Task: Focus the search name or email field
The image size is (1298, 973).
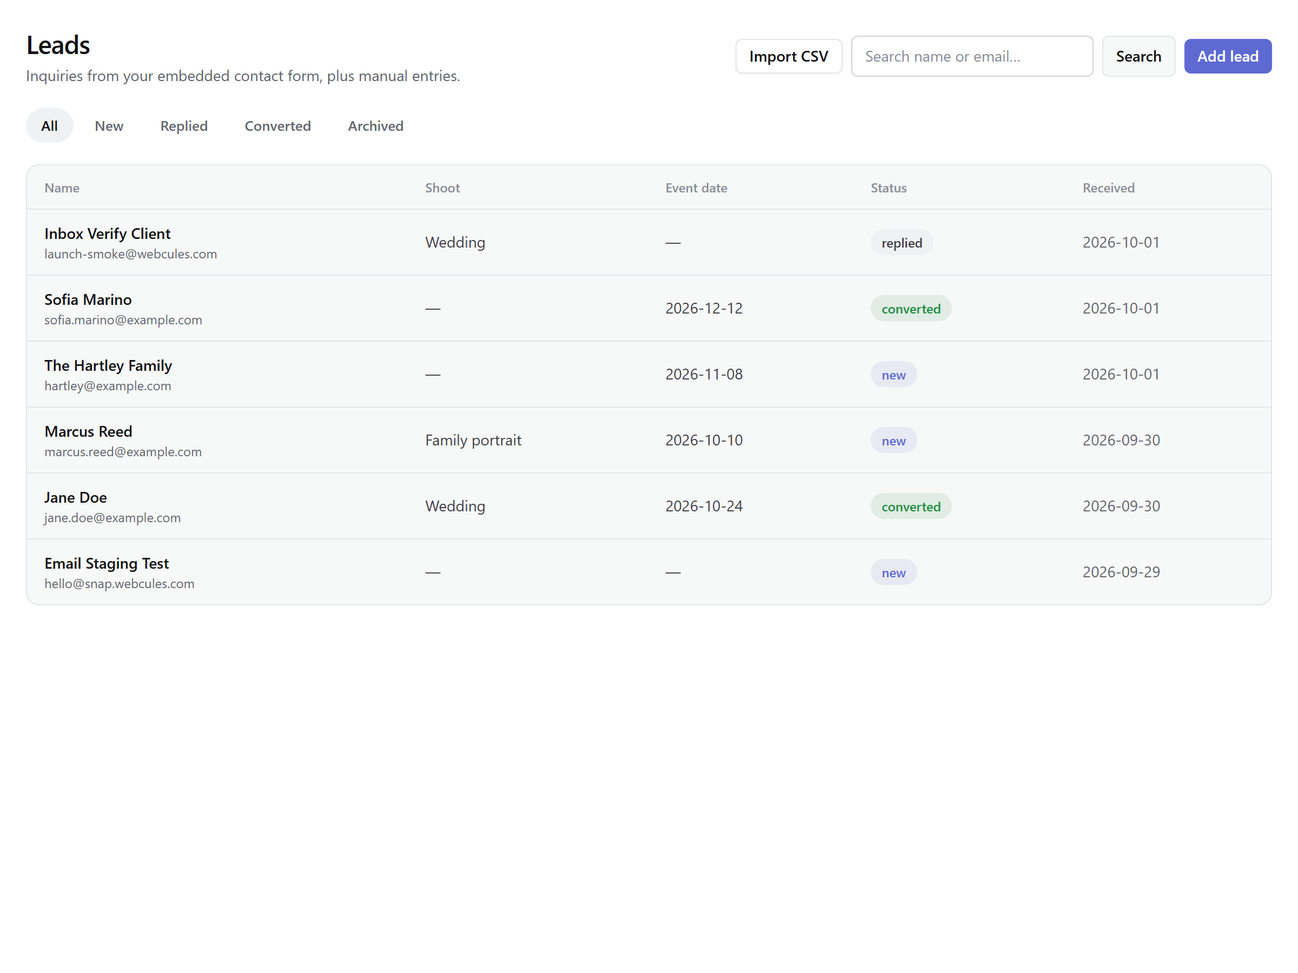Action: pyautogui.click(x=972, y=56)
